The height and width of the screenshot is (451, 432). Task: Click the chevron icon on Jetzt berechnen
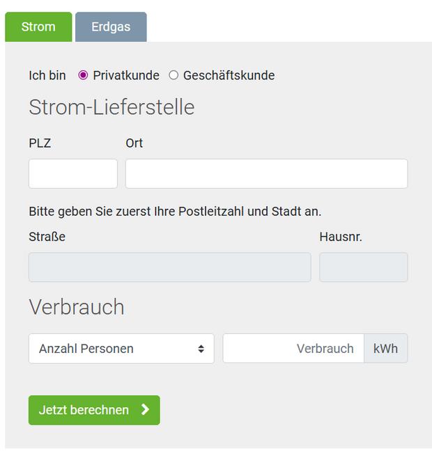[x=145, y=410]
